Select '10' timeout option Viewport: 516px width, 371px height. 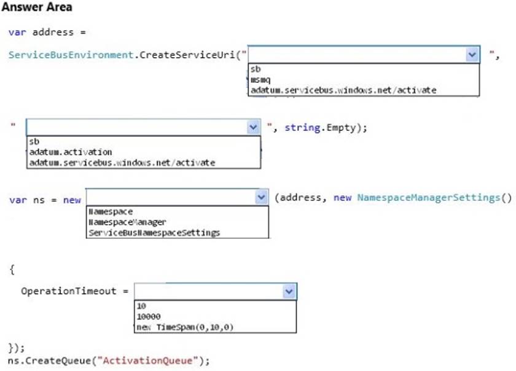tap(141, 306)
